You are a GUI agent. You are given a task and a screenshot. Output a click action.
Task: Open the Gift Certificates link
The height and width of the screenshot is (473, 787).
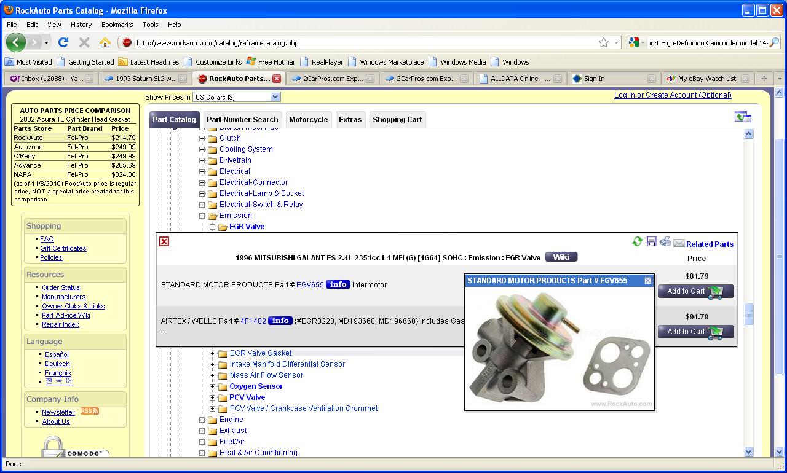[x=63, y=248]
